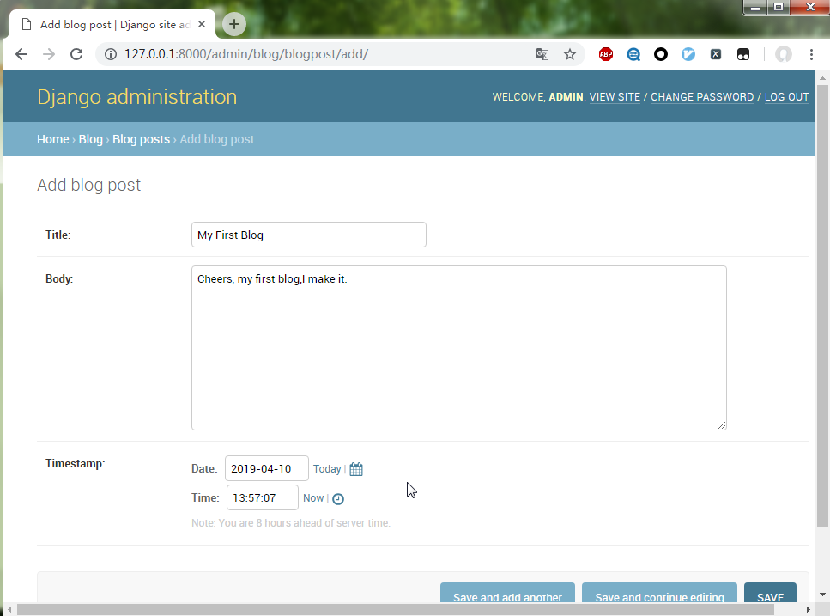
Task: Minimize the browser window
Action: pyautogui.click(x=754, y=8)
